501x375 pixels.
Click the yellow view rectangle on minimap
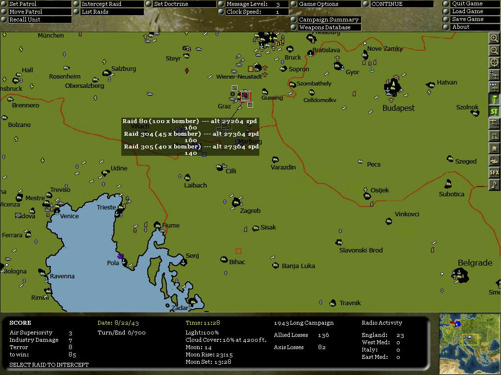[x=470, y=340]
